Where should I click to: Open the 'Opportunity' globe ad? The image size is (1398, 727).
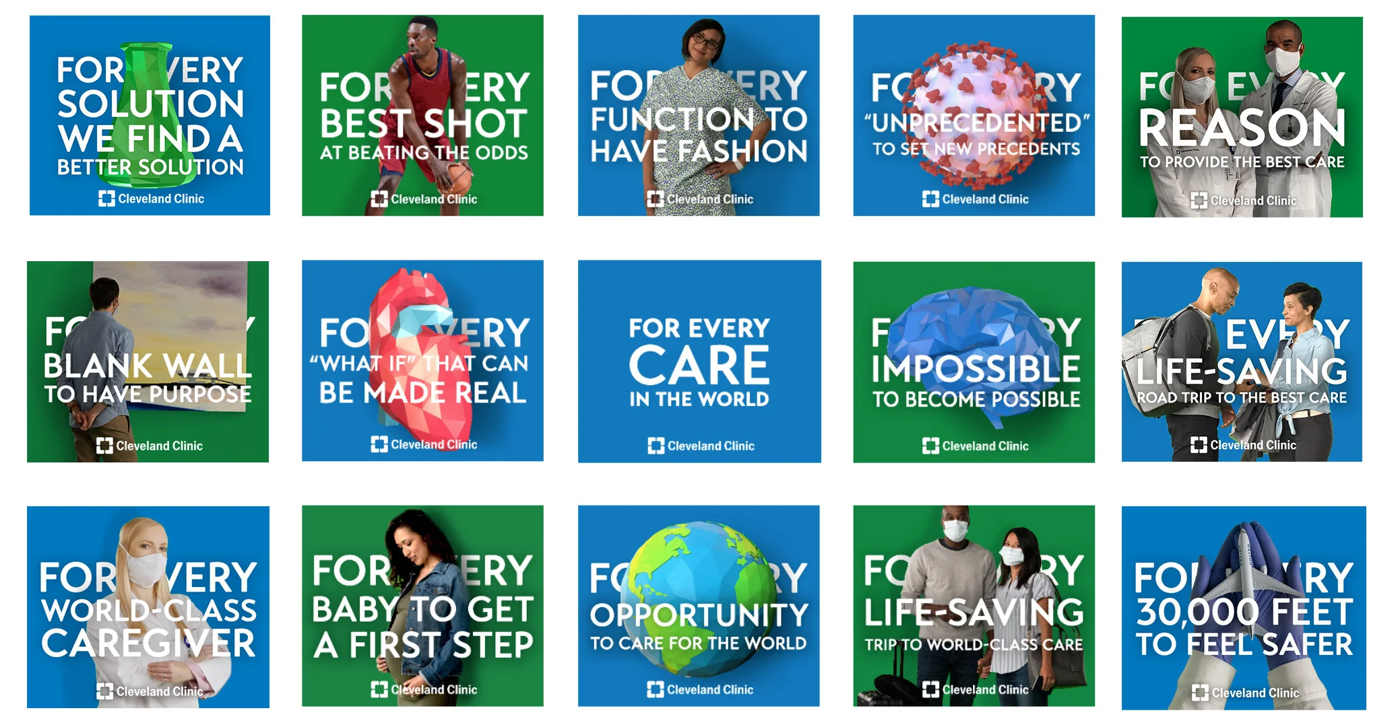point(699,606)
